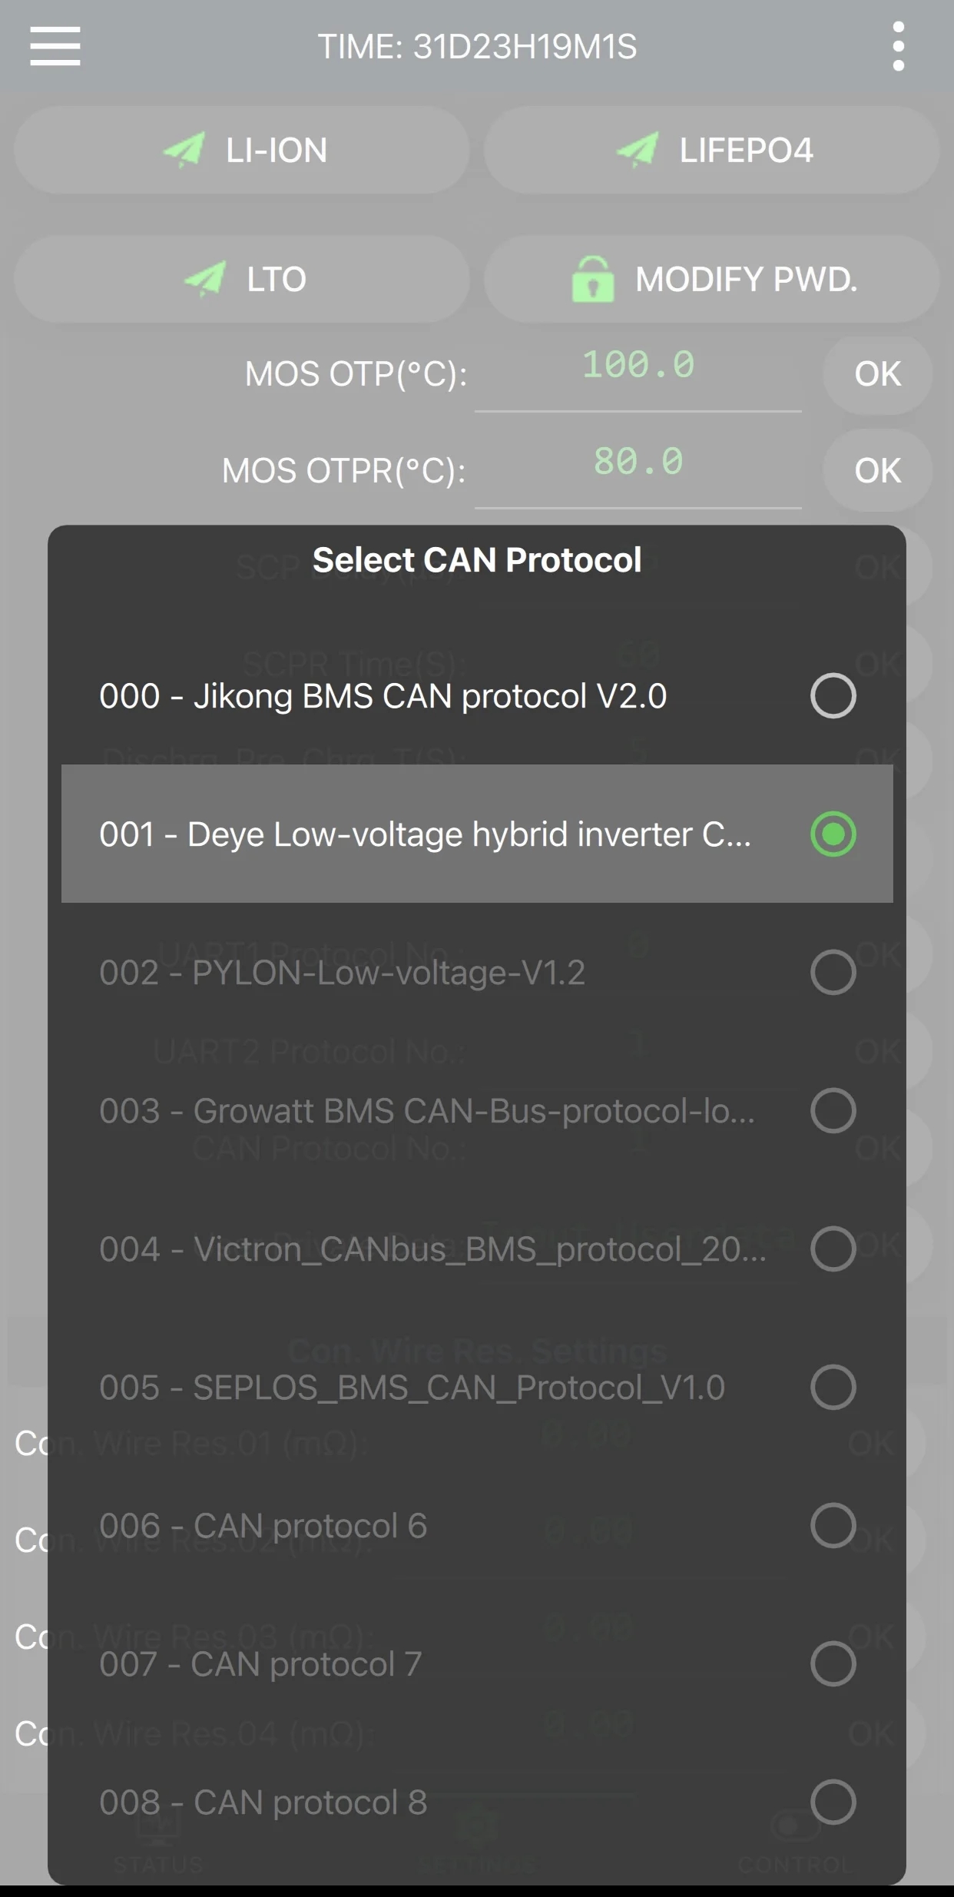Tap the paper plane icon beside LIFEPO4
The height and width of the screenshot is (1897, 954).
pyautogui.click(x=638, y=150)
